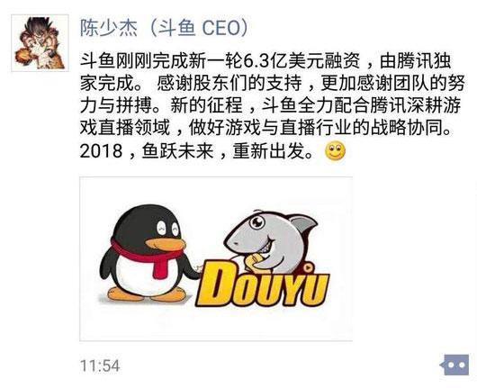
Task: Tap the smiley emoji ending the post
Action: [x=335, y=150]
